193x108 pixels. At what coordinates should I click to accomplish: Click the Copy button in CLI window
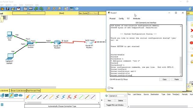(165, 79)
